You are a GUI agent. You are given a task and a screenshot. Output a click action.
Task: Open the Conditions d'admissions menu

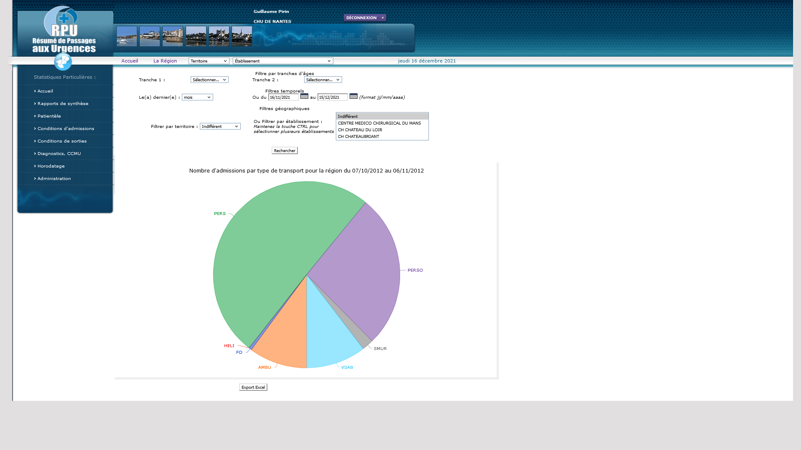click(x=65, y=129)
